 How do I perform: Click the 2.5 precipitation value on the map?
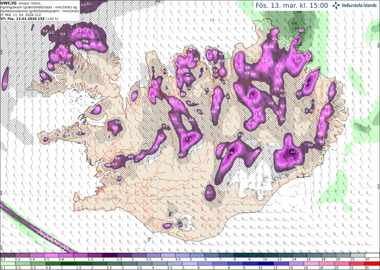(250, 96)
